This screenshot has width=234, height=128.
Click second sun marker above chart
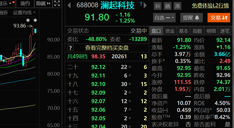tap(35, 20)
